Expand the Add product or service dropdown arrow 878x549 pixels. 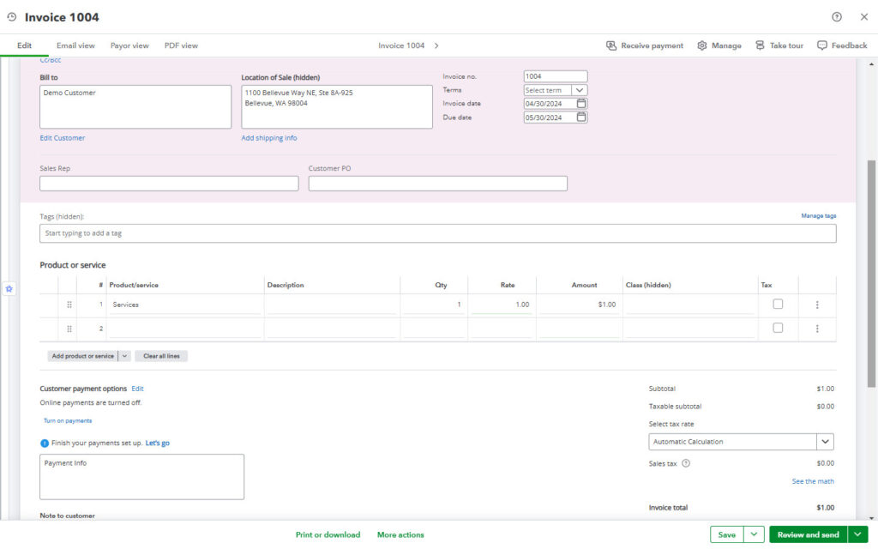click(125, 356)
